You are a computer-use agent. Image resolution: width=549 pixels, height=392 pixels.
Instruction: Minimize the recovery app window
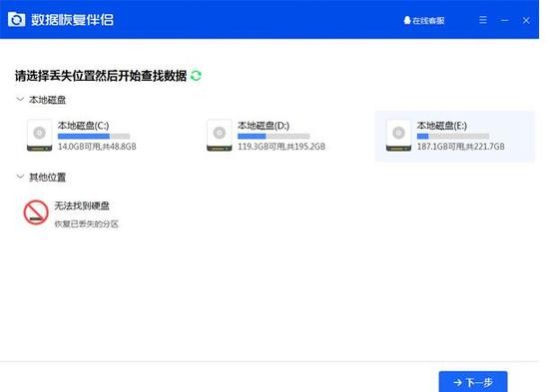pos(504,20)
